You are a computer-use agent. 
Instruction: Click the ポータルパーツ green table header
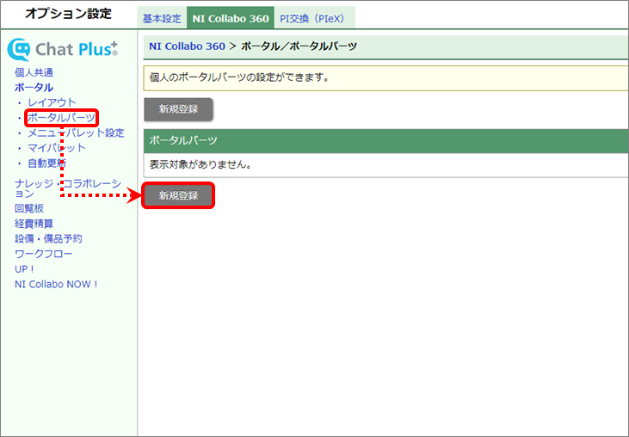coord(385,141)
